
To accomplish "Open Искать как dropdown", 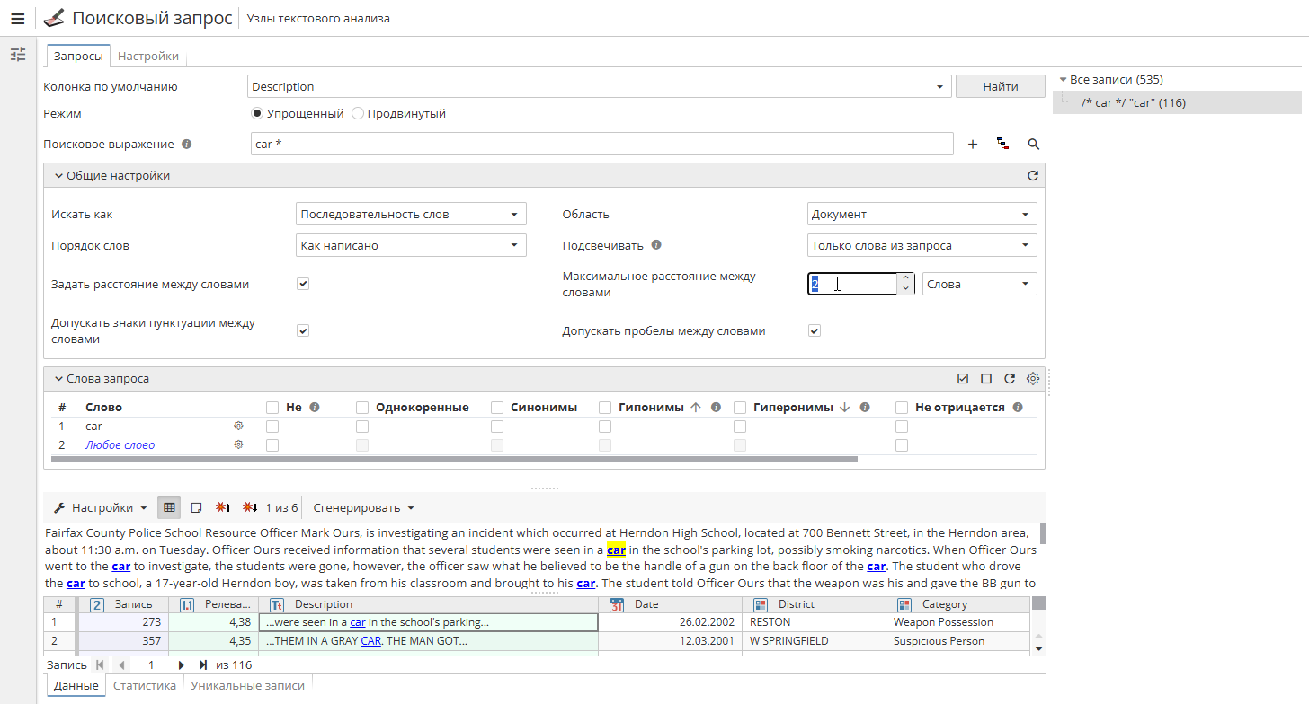I will 411,215.
